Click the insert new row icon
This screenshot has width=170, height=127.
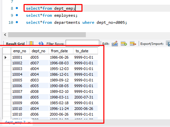124,44
